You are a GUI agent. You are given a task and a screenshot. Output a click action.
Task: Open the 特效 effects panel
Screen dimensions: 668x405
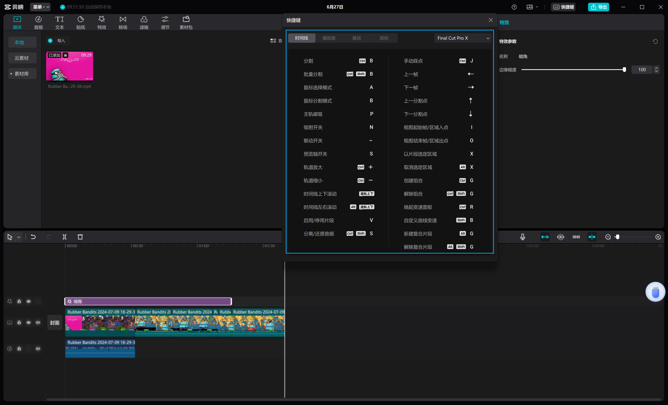102,23
